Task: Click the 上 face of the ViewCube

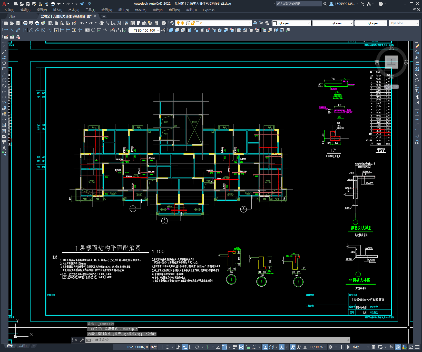Action: pos(391,62)
